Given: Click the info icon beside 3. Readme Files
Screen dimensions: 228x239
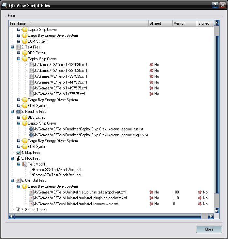Looking at the screenshot, I should 18,112.
